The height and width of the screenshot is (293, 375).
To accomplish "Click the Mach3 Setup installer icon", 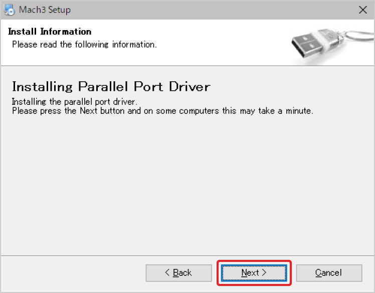I will coord(9,10).
